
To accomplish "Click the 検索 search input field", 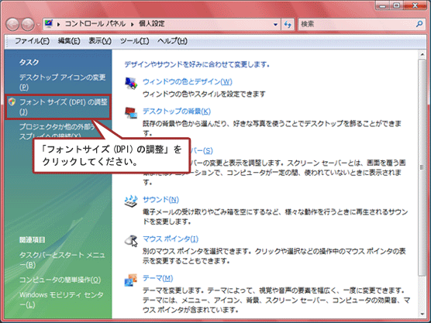I will tap(357, 24).
